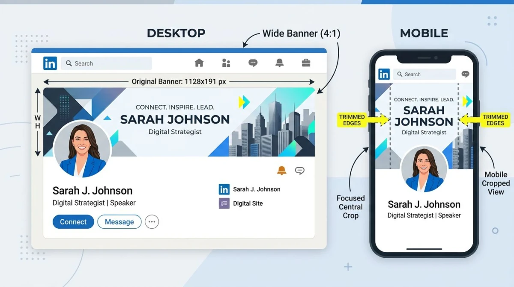Image resolution: width=514 pixels, height=287 pixels.
Task: Click the Sarah J. Johnson LinkedIn link
Action: (257, 189)
